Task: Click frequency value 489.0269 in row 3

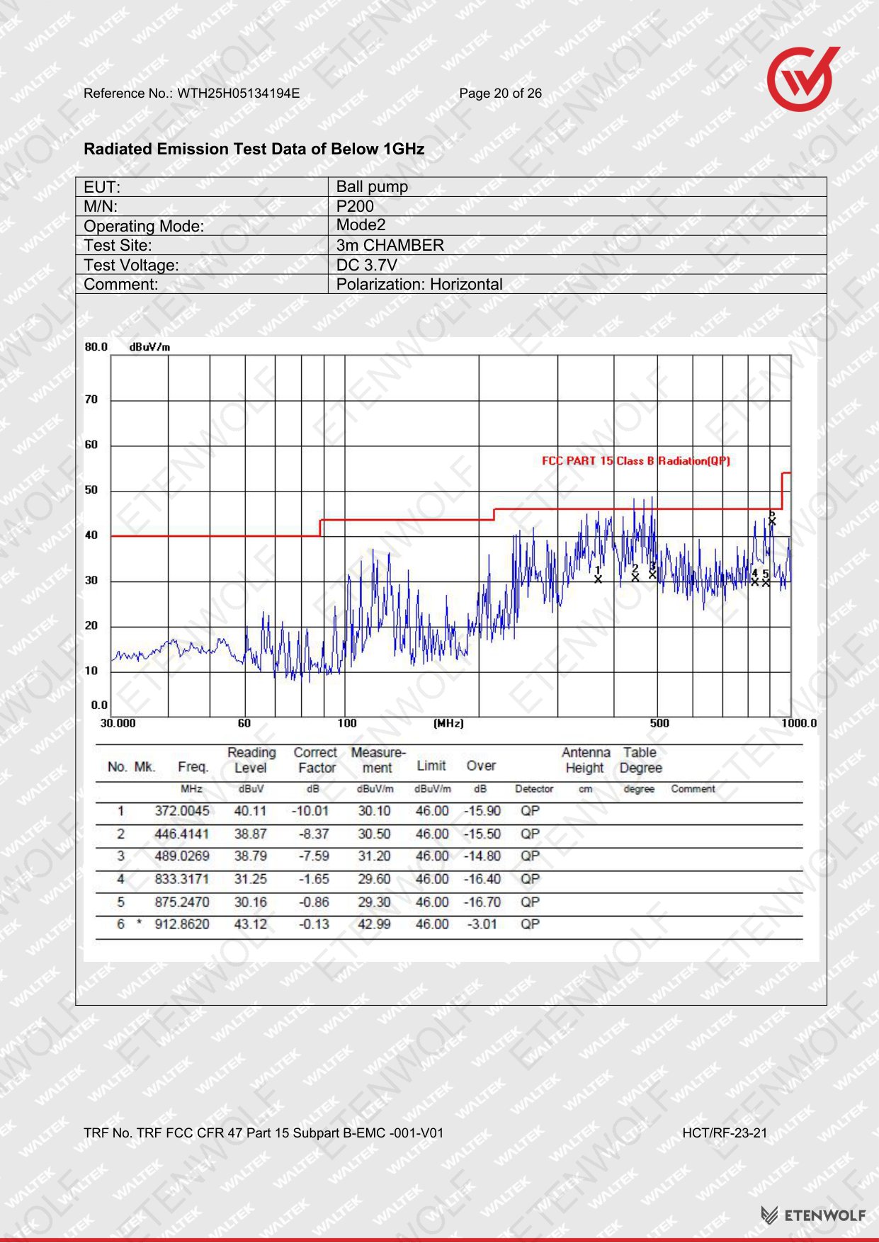Action: point(182,856)
